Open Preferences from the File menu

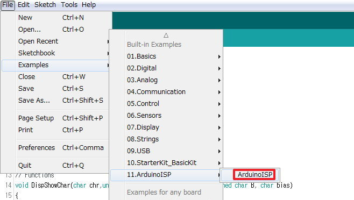click(55, 148)
